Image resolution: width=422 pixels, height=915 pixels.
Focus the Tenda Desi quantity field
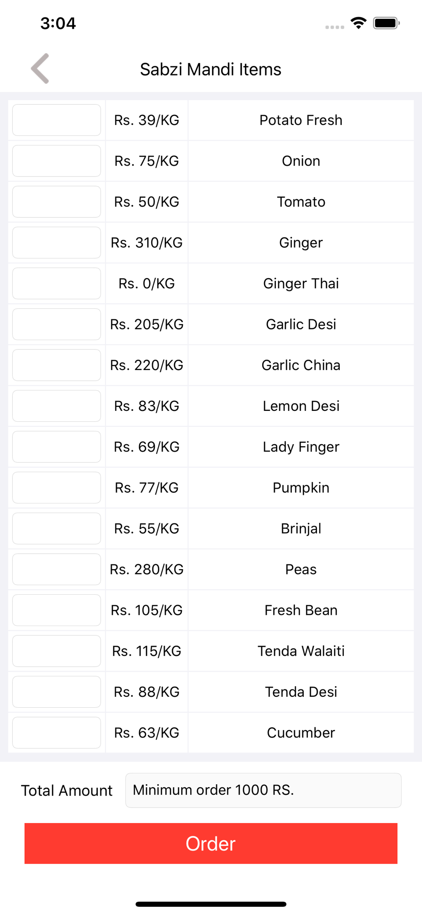tap(57, 692)
